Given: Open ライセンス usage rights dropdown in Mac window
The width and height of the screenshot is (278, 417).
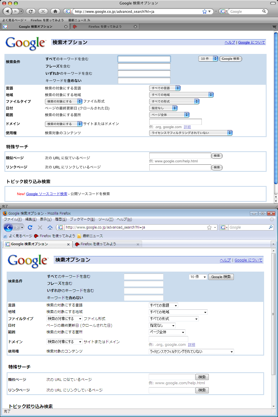Looking at the screenshot, I should pyautogui.click(x=191, y=133).
